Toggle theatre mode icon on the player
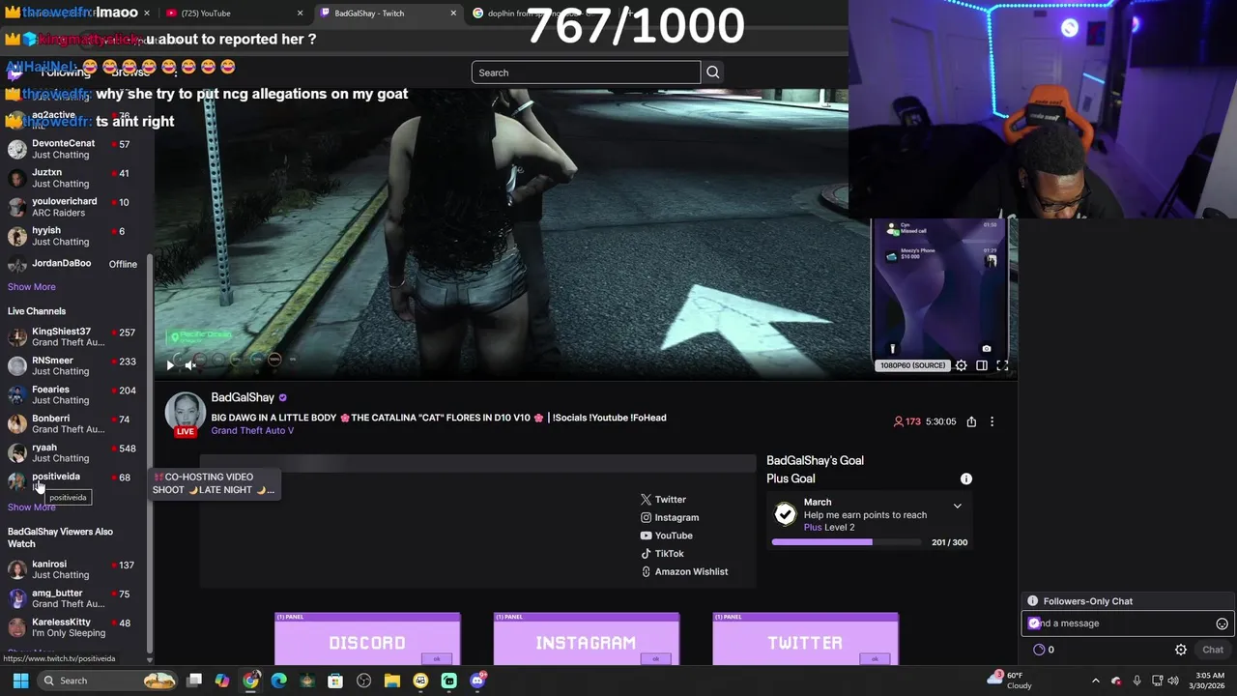 [x=982, y=365]
